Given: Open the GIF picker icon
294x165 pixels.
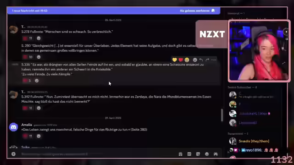Looking at the screenshot, I should coord(189,154).
